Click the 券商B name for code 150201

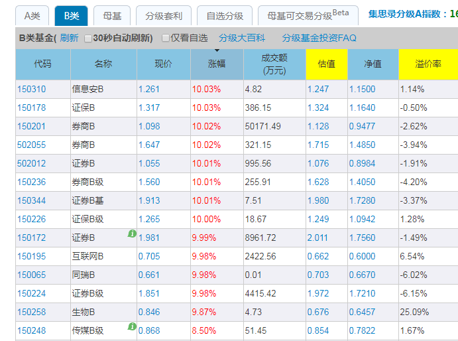[84, 126]
